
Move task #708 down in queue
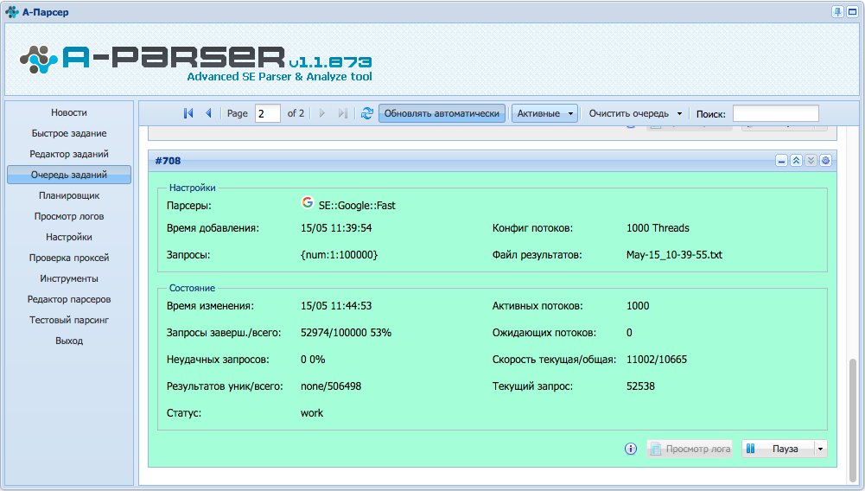[811, 161]
